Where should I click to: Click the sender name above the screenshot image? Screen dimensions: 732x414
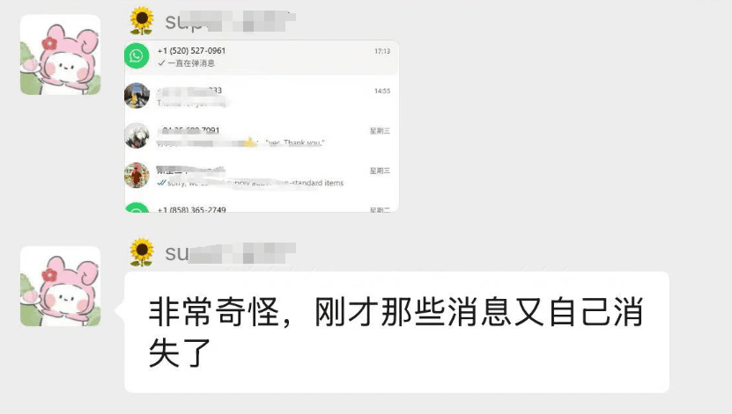point(230,21)
